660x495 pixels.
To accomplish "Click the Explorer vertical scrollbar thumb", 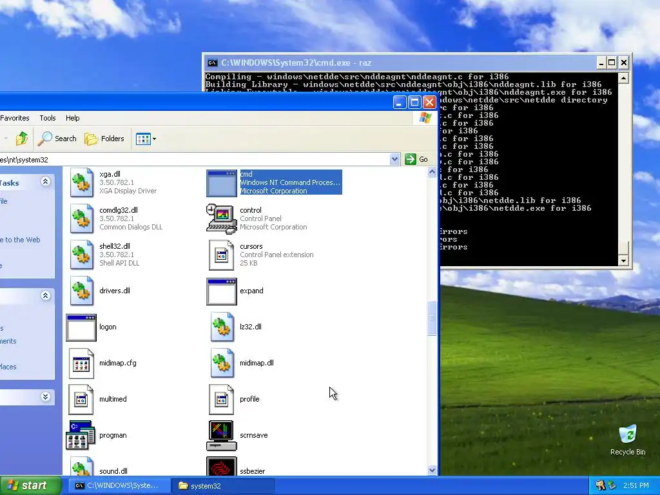I will coord(432,318).
